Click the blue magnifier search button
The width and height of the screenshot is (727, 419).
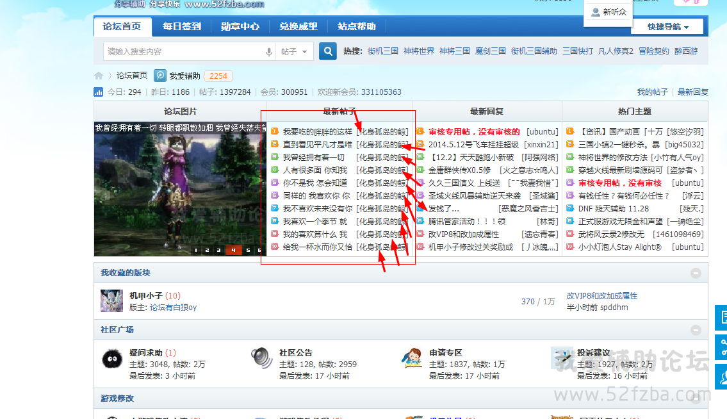coord(328,51)
